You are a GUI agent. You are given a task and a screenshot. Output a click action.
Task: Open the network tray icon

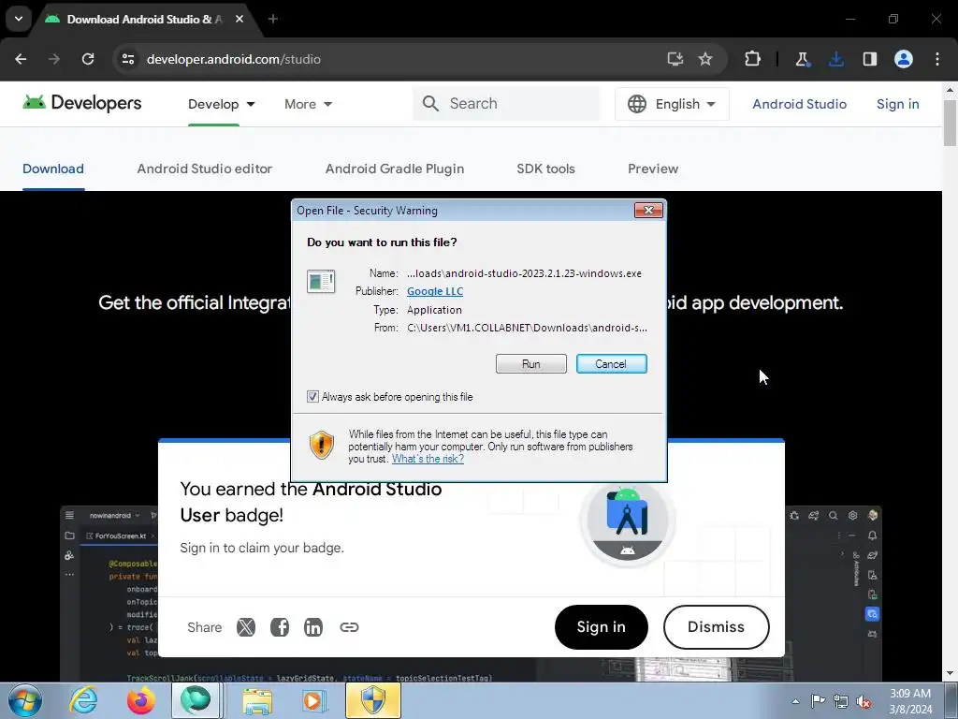(841, 701)
